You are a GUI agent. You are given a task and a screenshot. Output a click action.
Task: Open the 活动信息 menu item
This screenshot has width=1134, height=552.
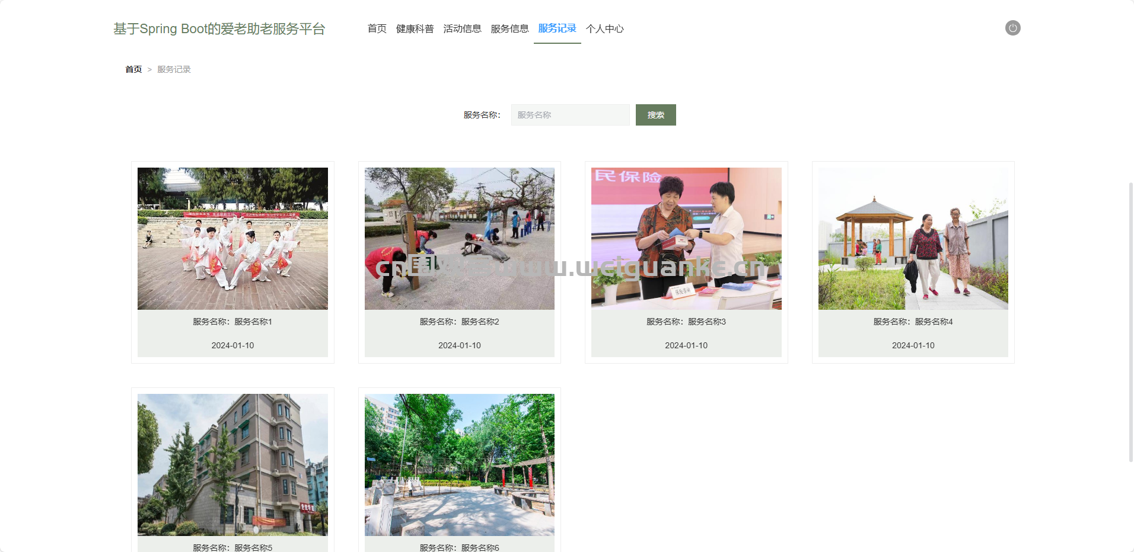[x=462, y=28]
